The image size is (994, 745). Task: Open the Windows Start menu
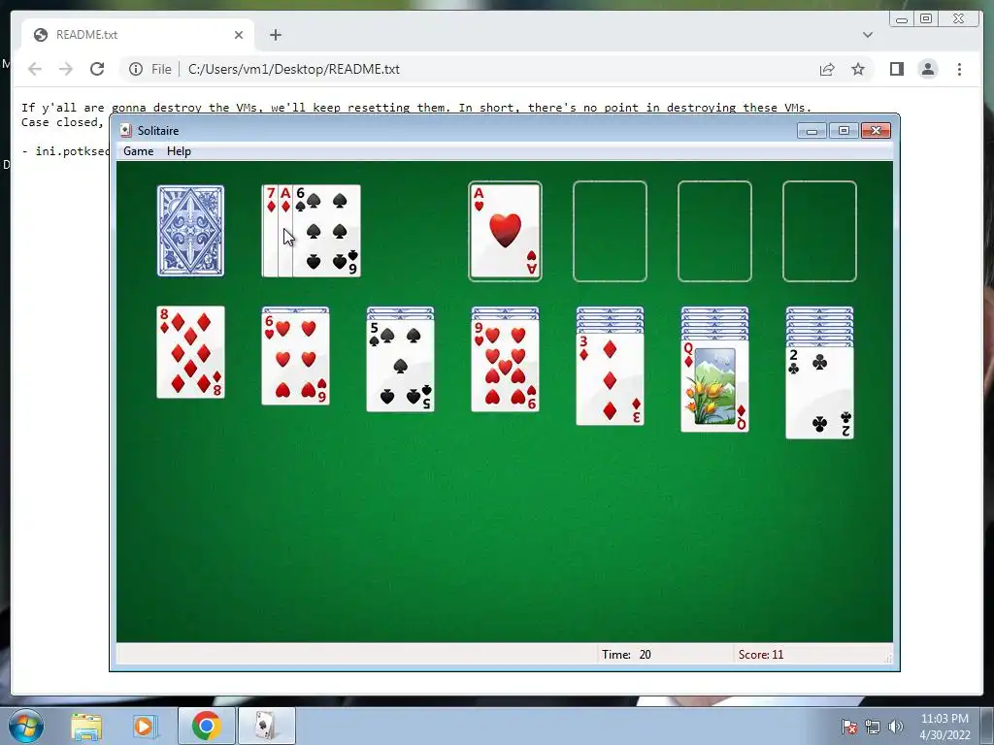pyautogui.click(x=26, y=726)
